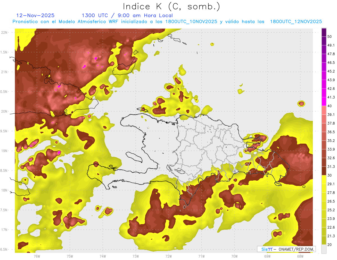The image size is (337, 260).
Task: Click the latitude label "20N"
Action: (5, 112)
